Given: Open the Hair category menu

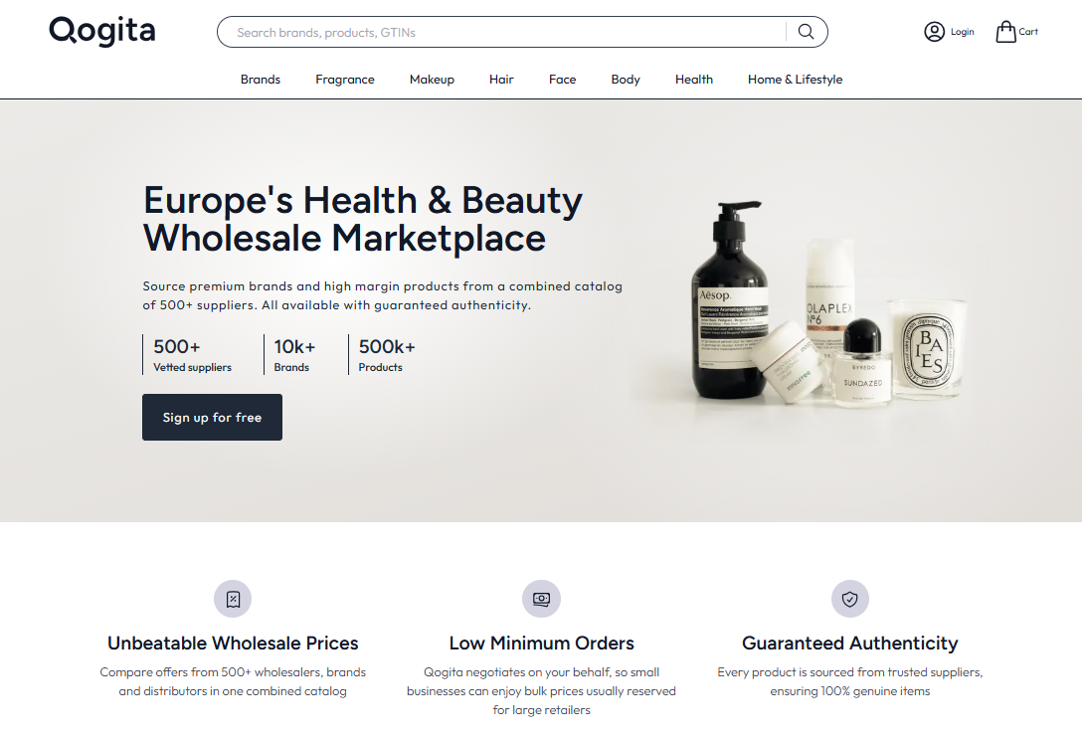Looking at the screenshot, I should tap(501, 80).
